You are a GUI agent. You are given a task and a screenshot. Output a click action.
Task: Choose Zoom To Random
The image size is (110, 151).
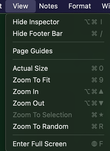point(58,126)
